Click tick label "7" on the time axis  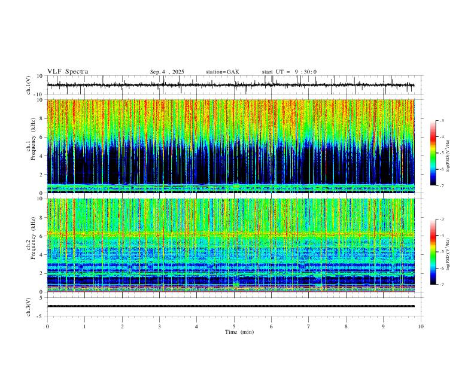309,327
